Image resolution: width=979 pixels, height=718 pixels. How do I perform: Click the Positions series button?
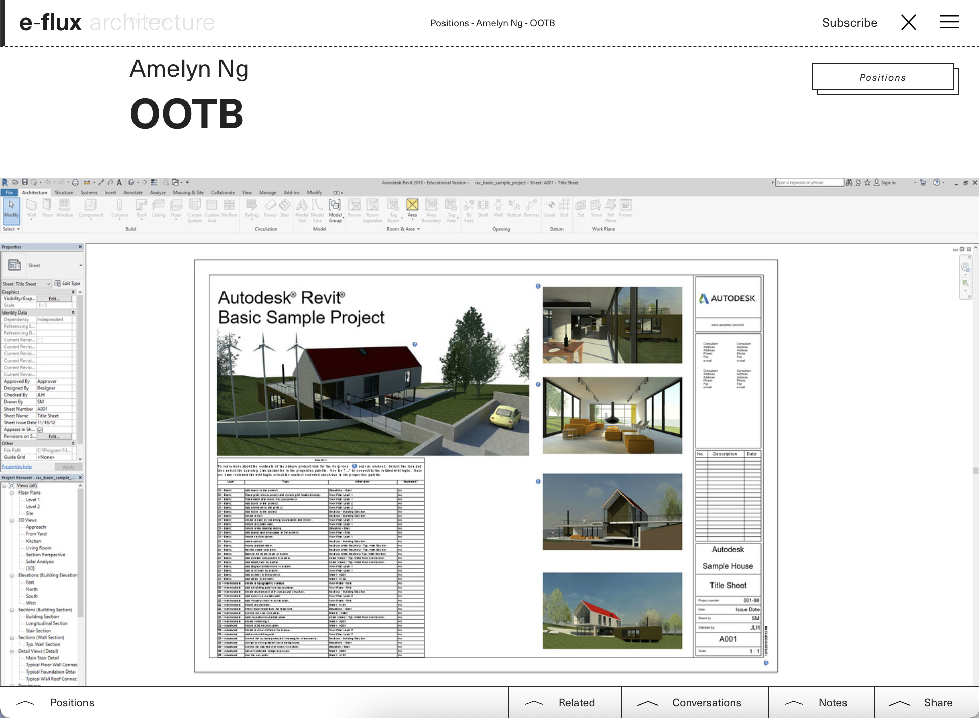coord(882,77)
